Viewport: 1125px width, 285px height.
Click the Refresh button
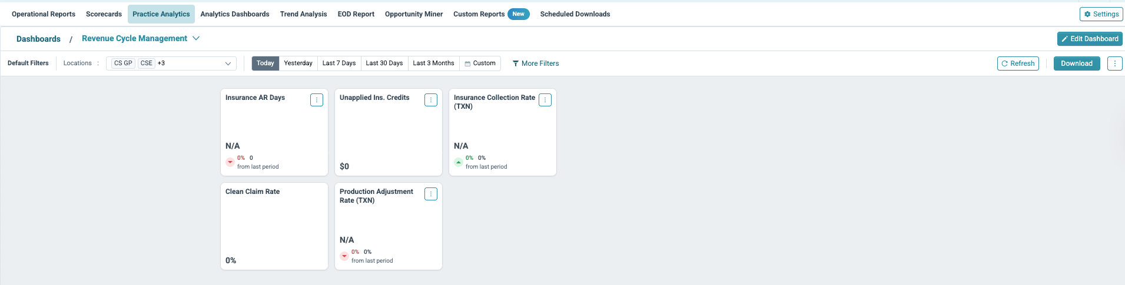pyautogui.click(x=1018, y=63)
